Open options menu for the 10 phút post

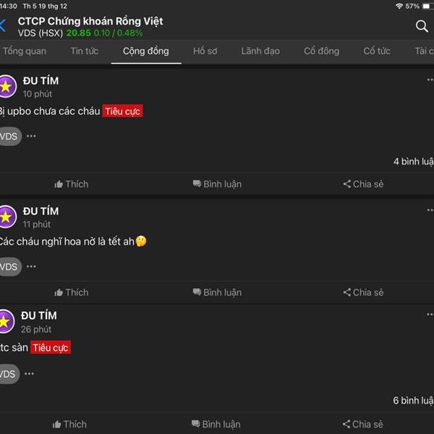(x=430, y=80)
